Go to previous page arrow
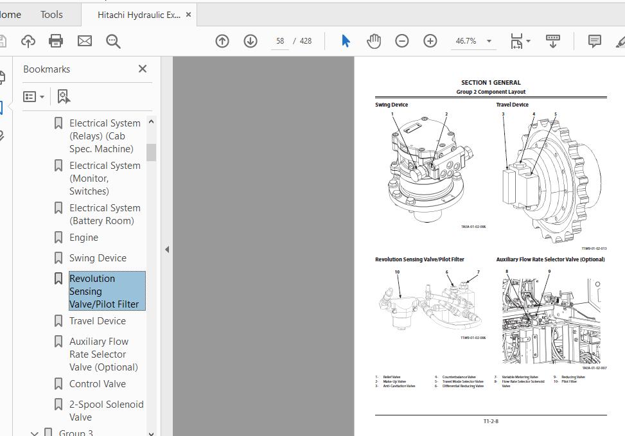 point(222,41)
